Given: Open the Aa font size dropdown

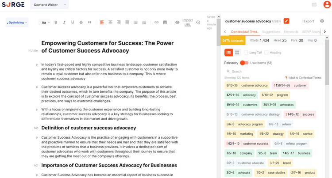Looking at the screenshot, I should coord(45,23).
